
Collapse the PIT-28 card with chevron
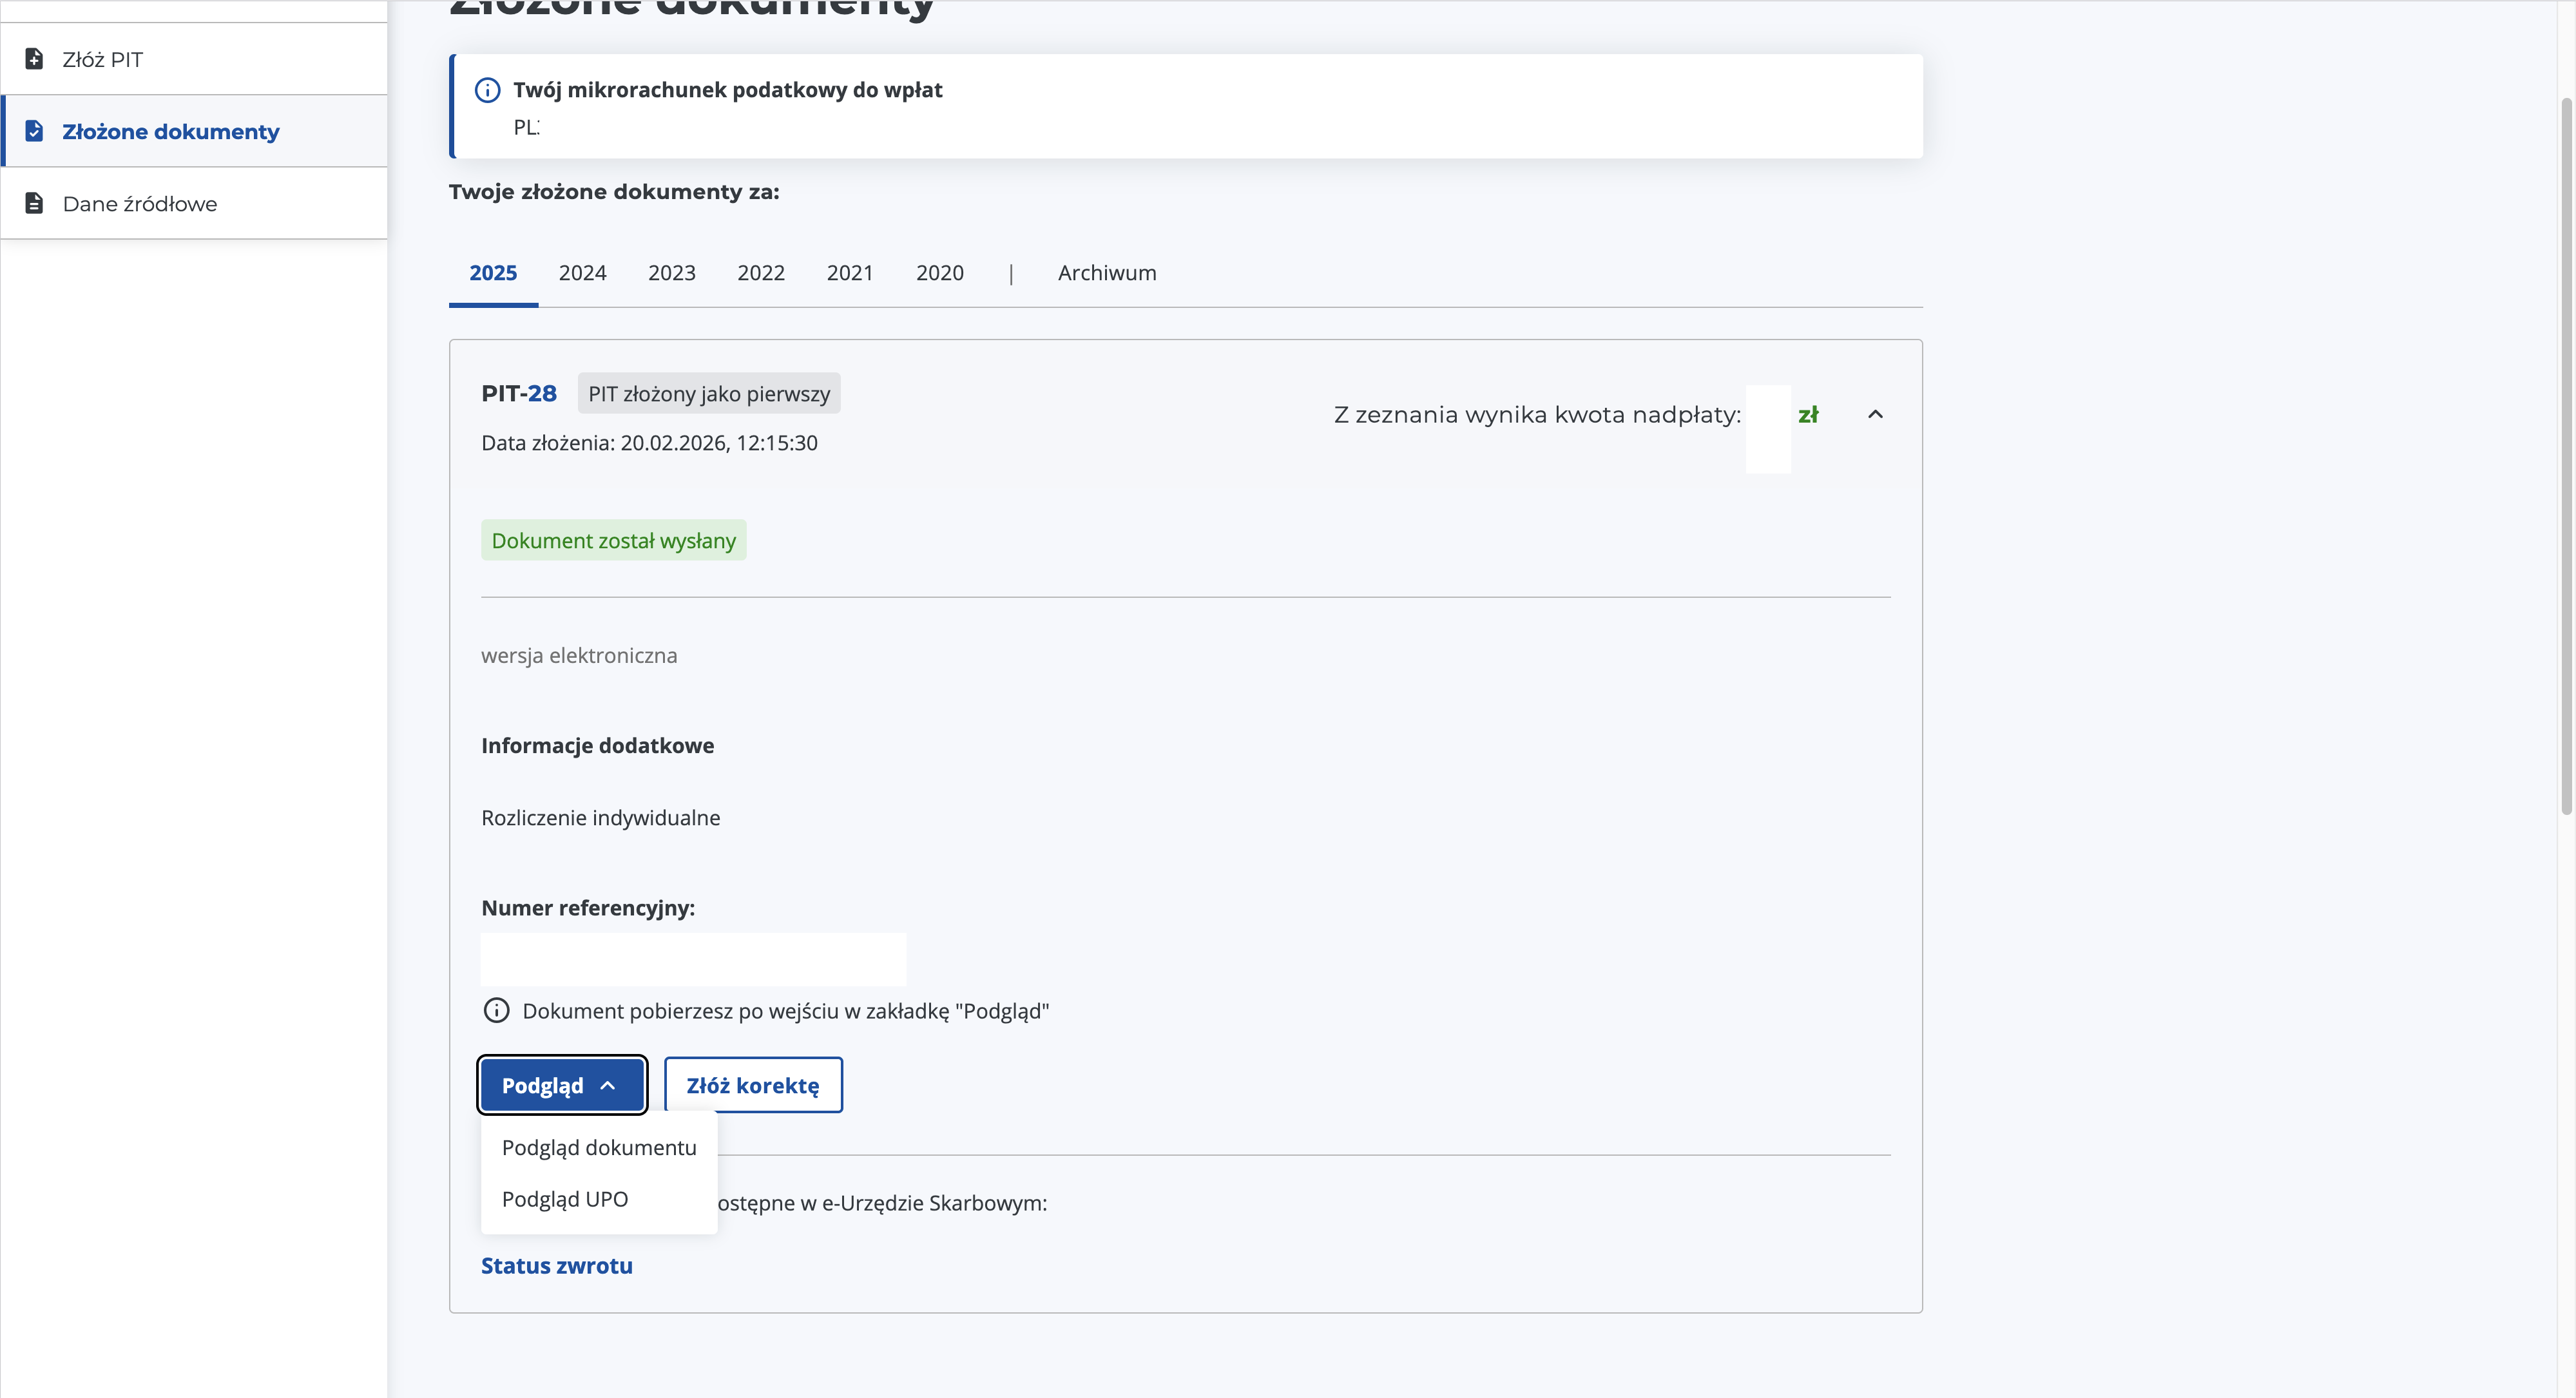click(1875, 414)
